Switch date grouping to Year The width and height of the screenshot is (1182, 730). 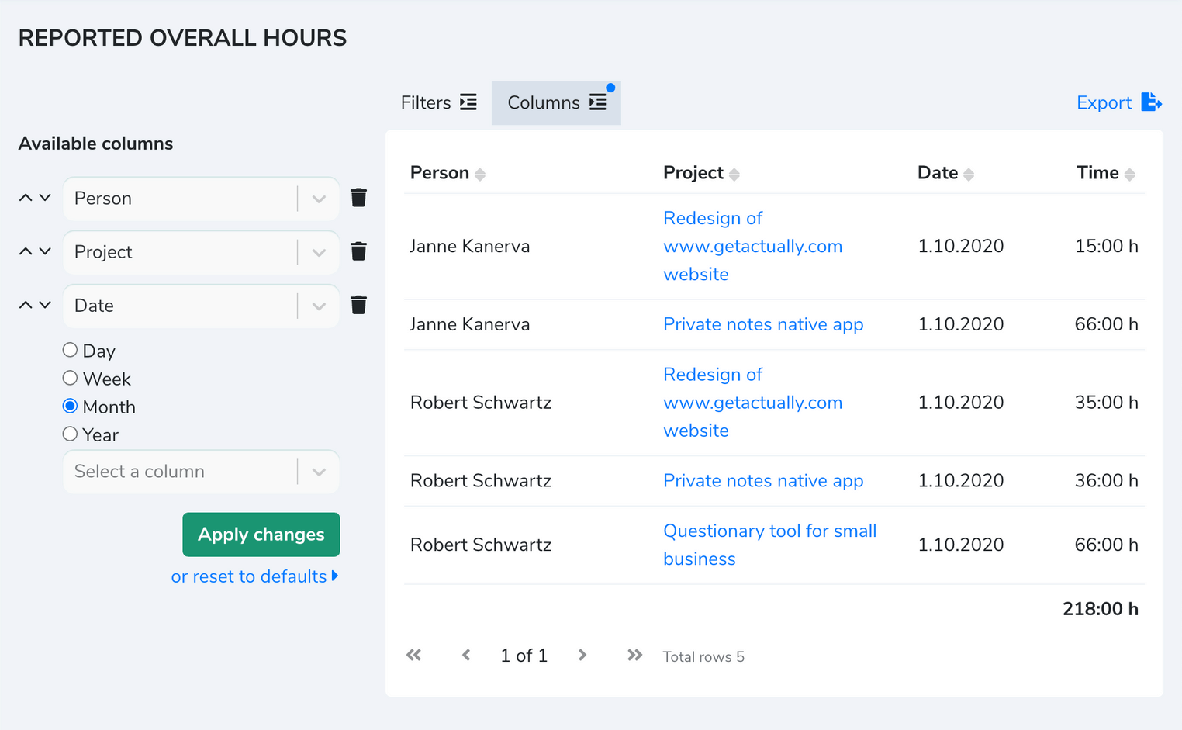70,434
